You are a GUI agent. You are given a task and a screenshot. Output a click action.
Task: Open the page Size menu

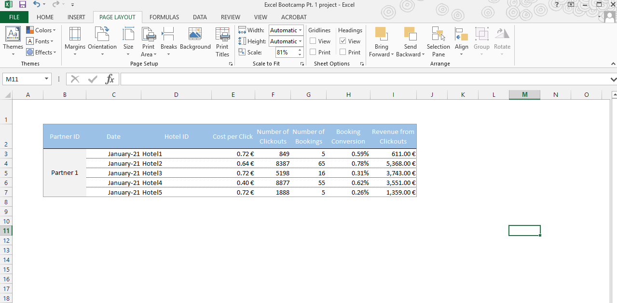pos(128,41)
